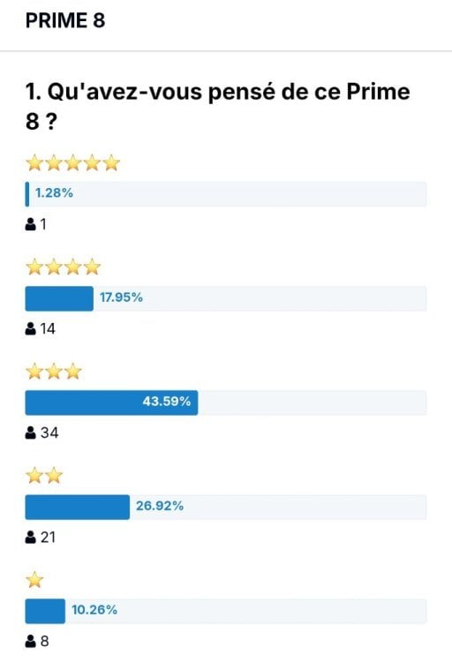
Task: Click the voter icon showing 34 votes
Action: tap(30, 433)
